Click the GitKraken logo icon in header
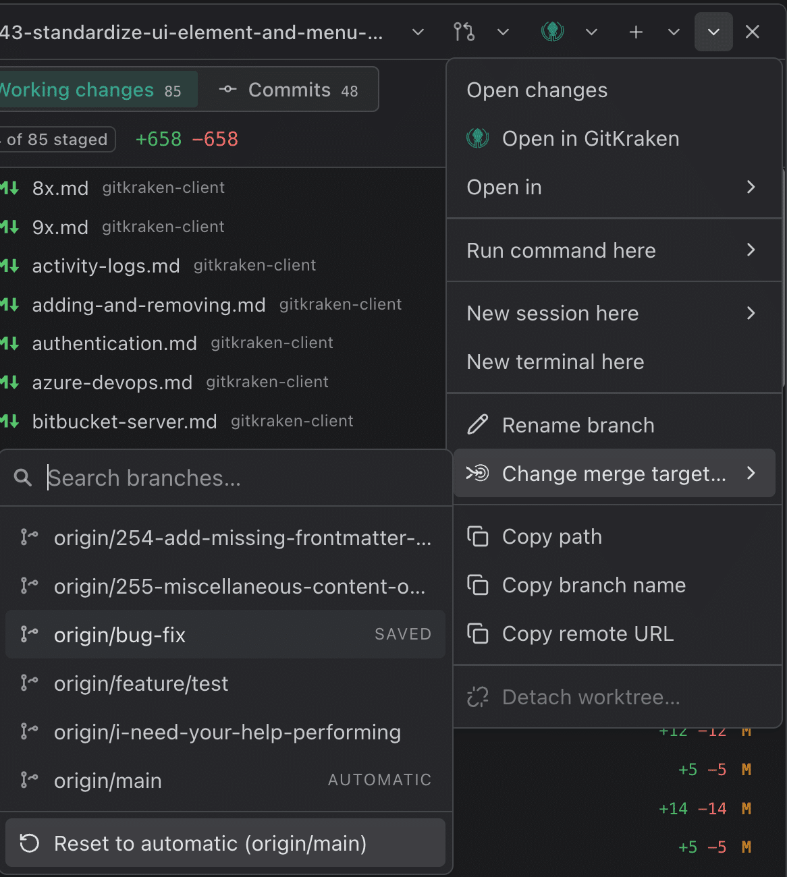 coord(553,32)
